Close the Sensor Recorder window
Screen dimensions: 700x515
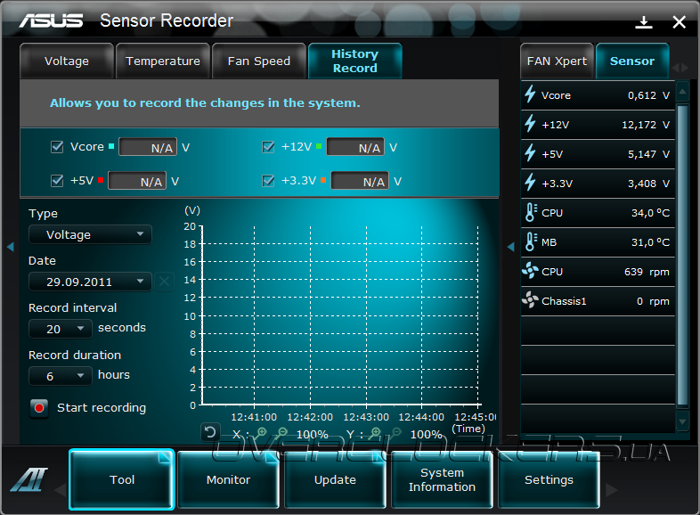(679, 22)
